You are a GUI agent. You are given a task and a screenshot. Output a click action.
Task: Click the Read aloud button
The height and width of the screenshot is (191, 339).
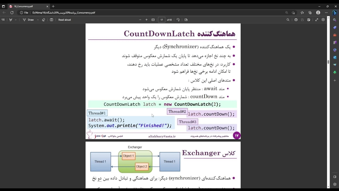click(64, 20)
